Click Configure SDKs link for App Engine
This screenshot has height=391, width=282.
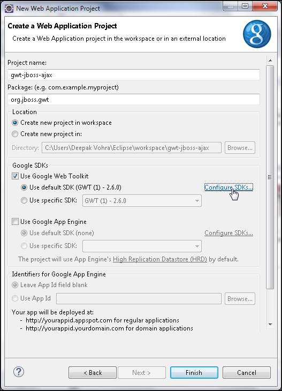click(x=228, y=233)
